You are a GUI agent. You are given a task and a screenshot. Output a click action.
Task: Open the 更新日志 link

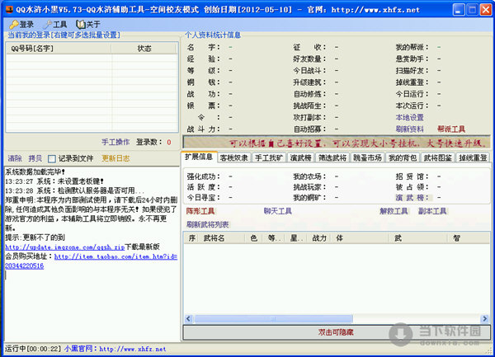(115, 158)
